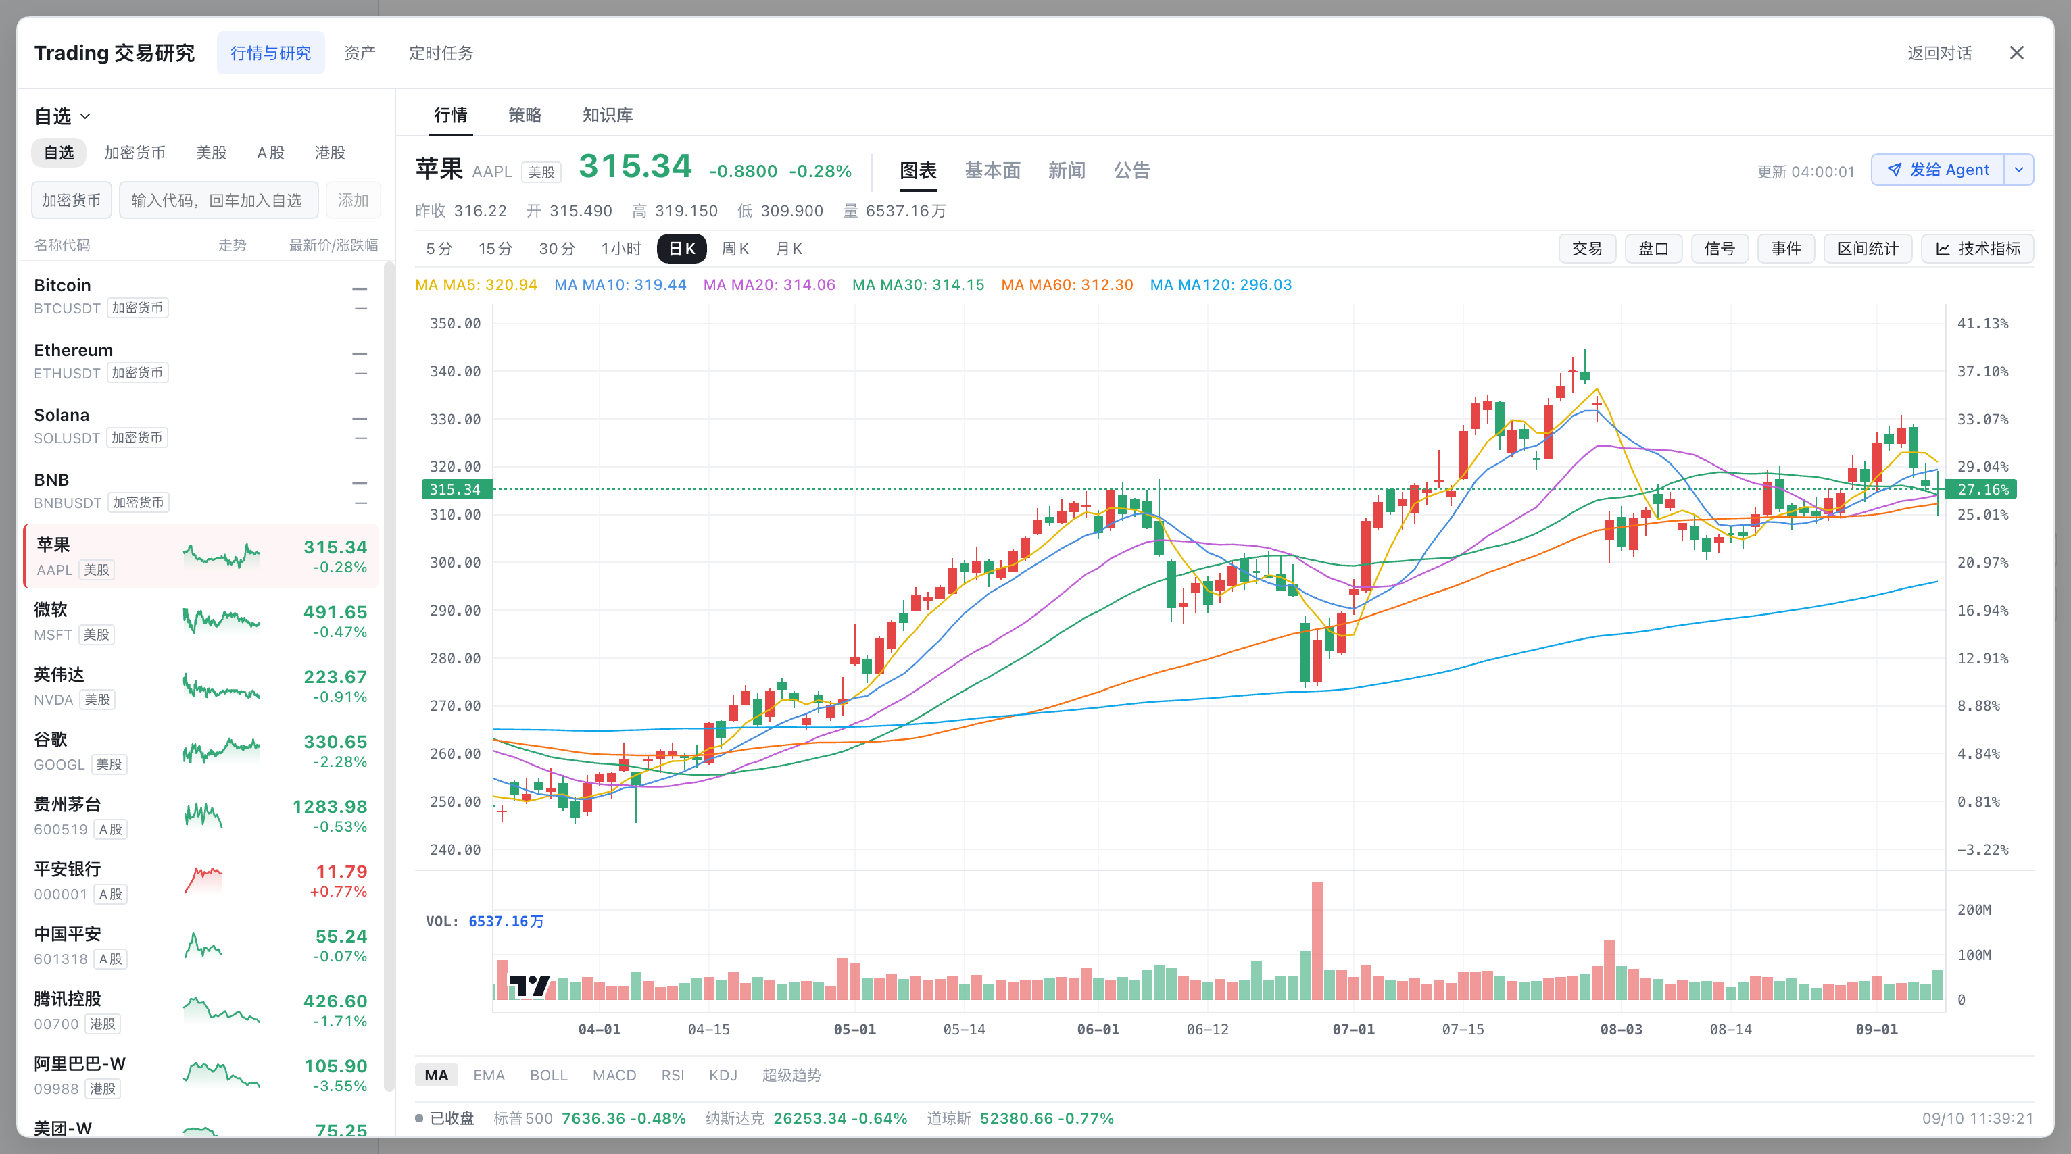
Task: Switch to the 图表 view
Action: [x=918, y=170]
